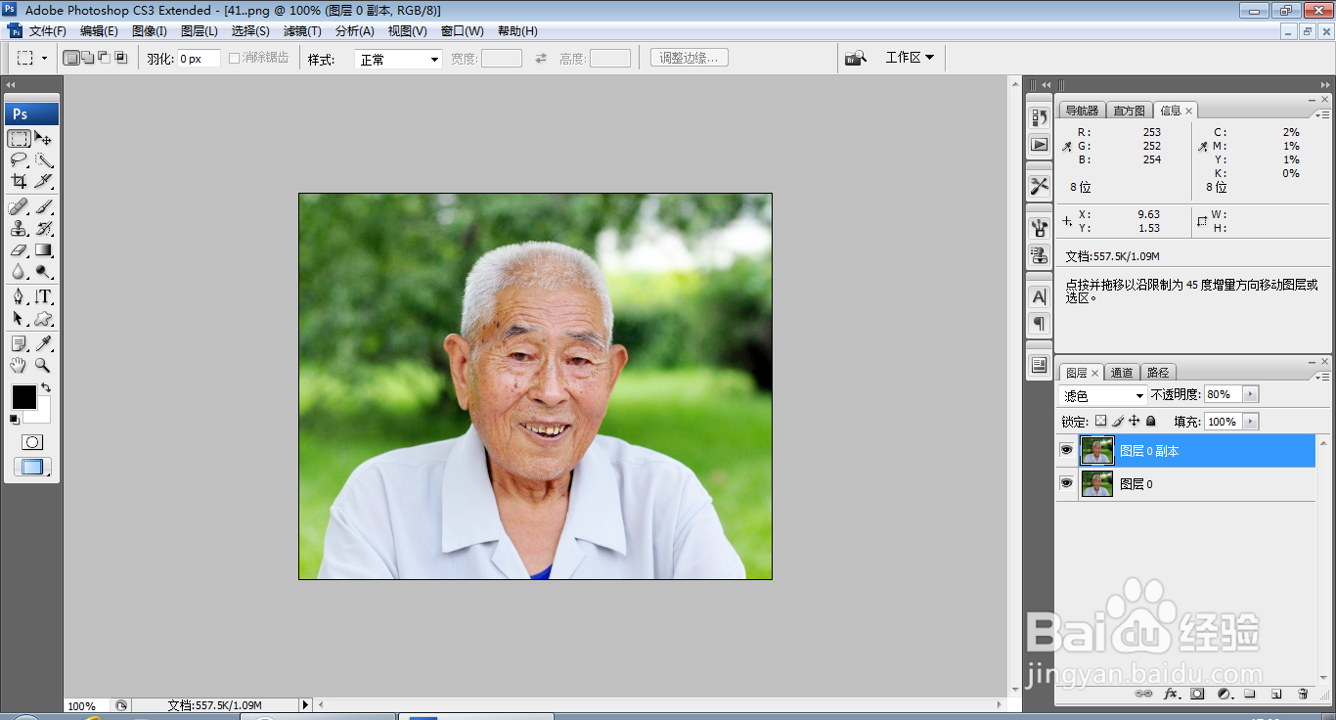
Task: Toggle lock position
Action: pyautogui.click(x=1135, y=421)
